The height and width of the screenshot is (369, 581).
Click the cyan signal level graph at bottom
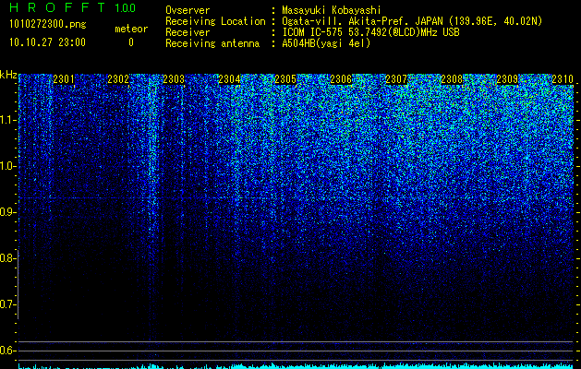(297, 366)
